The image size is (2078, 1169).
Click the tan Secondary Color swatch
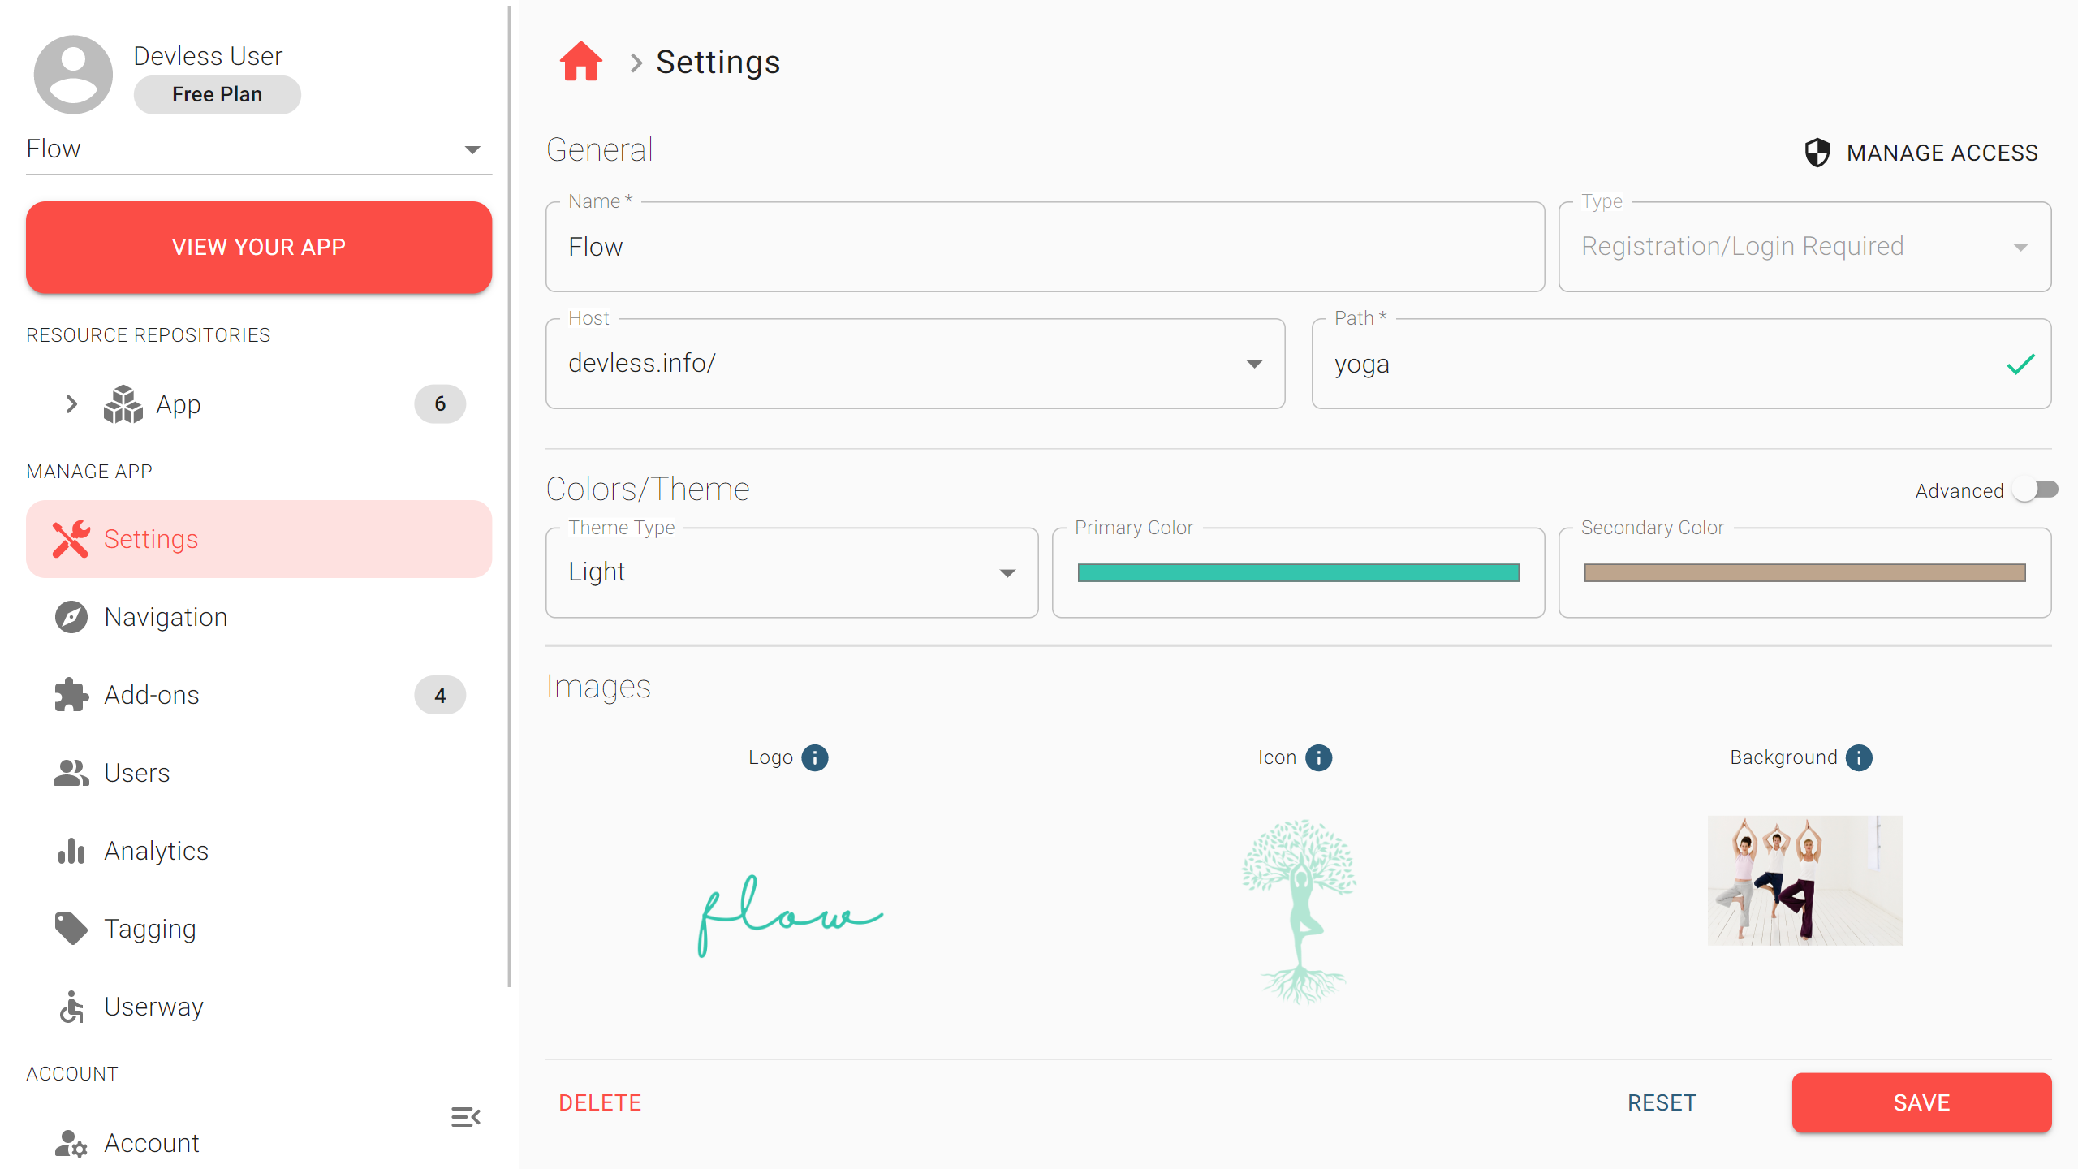click(x=1804, y=572)
